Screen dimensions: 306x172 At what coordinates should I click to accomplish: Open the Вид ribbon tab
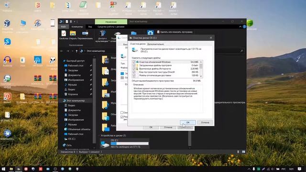90,27
